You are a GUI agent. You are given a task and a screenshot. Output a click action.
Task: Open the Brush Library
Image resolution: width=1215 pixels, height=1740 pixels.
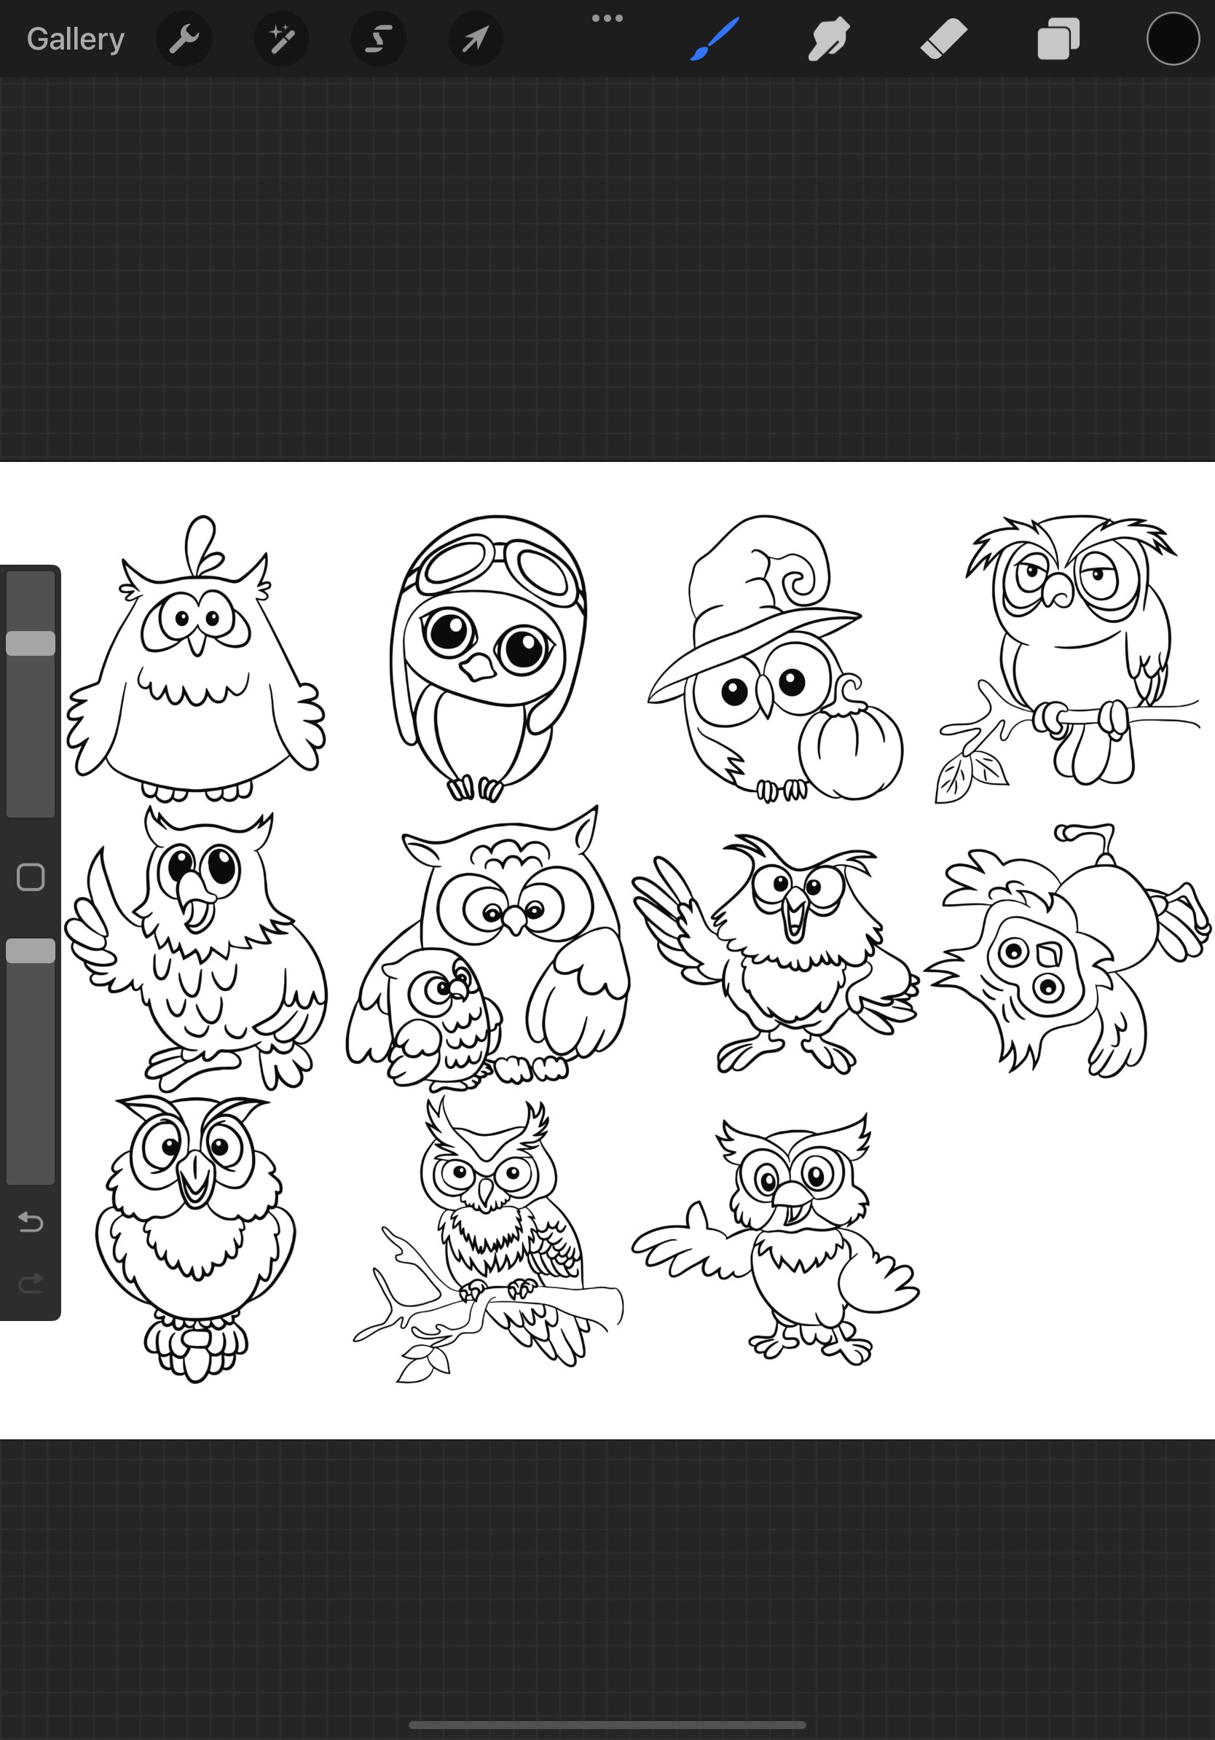point(713,39)
